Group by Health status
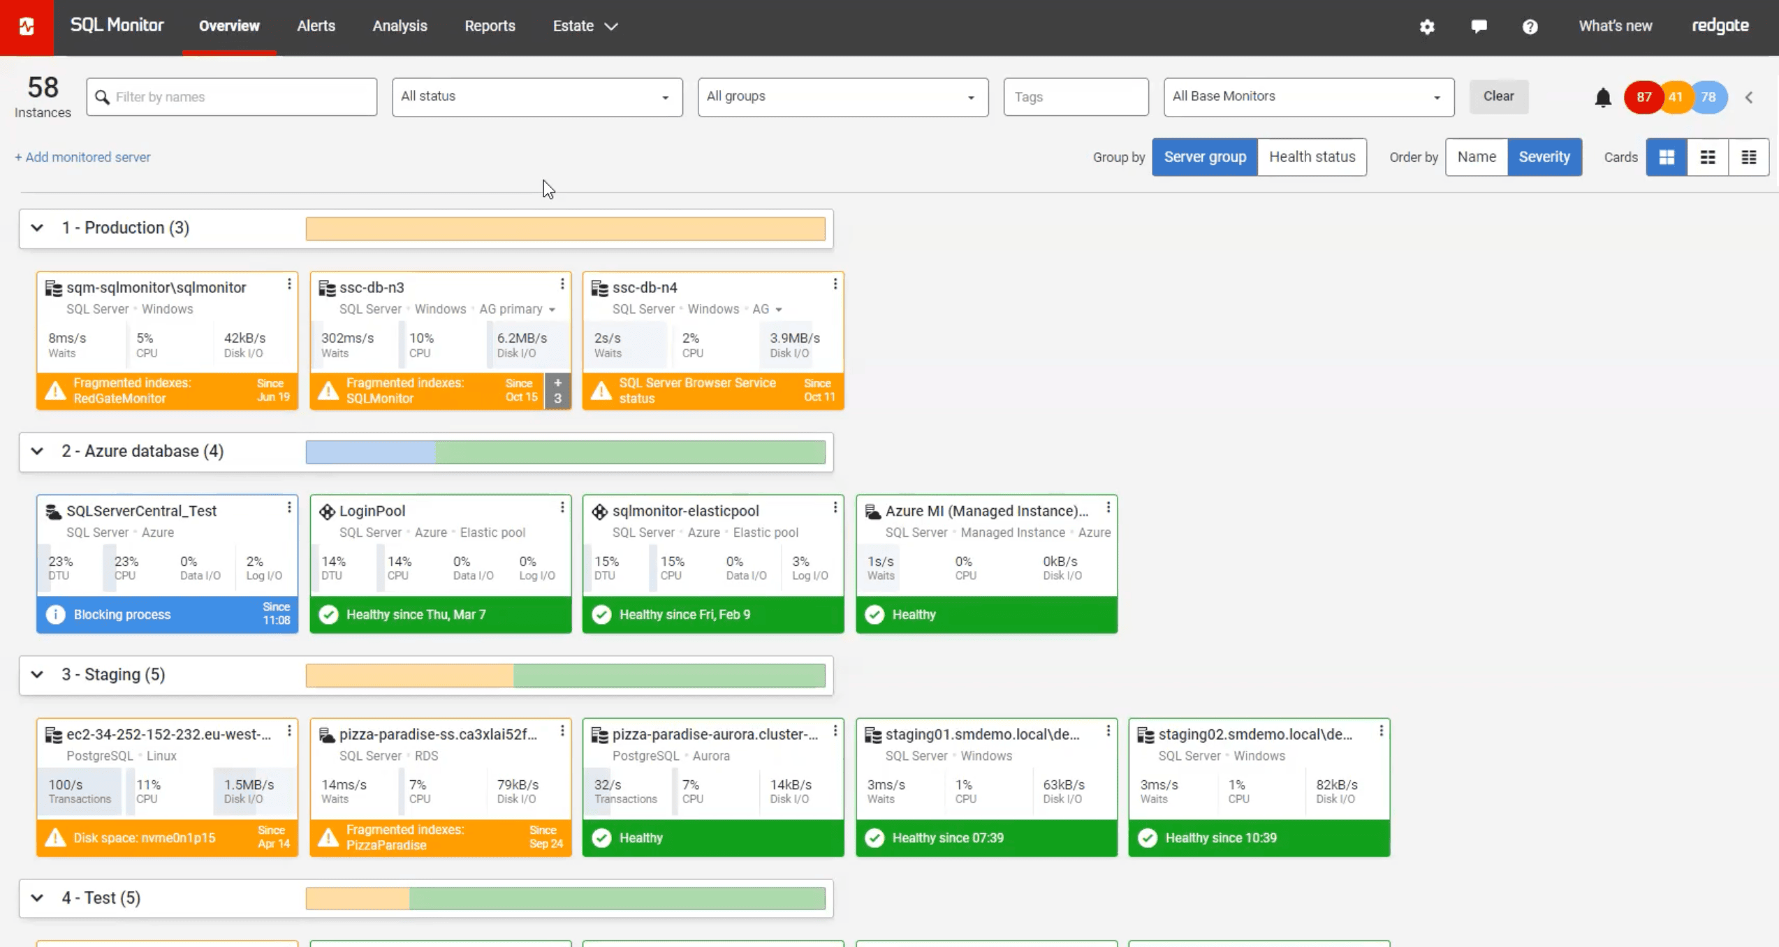Screen dimensions: 1779x947 [x=1312, y=157]
